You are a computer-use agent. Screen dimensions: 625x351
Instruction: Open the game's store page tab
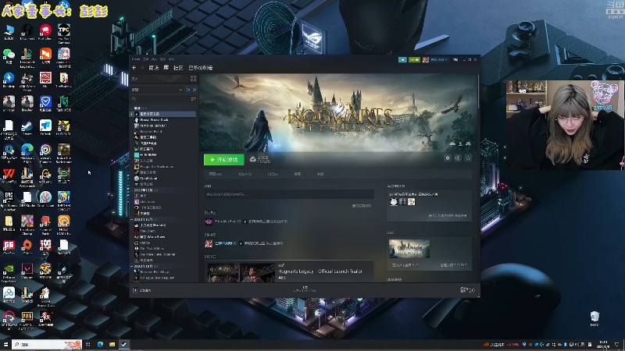point(216,174)
